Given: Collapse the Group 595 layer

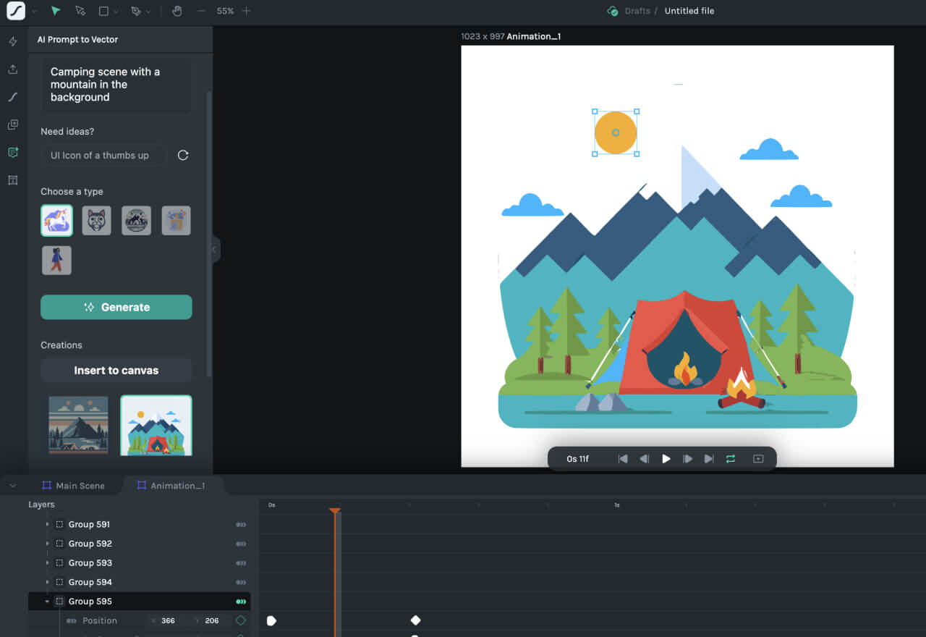Looking at the screenshot, I should click(x=48, y=602).
